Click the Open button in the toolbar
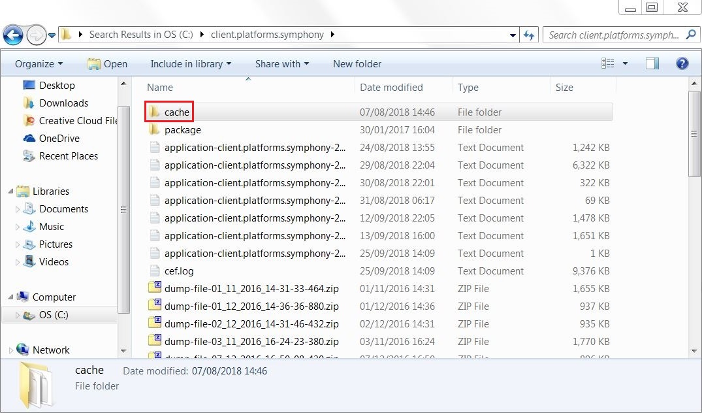The image size is (702, 413). point(107,63)
